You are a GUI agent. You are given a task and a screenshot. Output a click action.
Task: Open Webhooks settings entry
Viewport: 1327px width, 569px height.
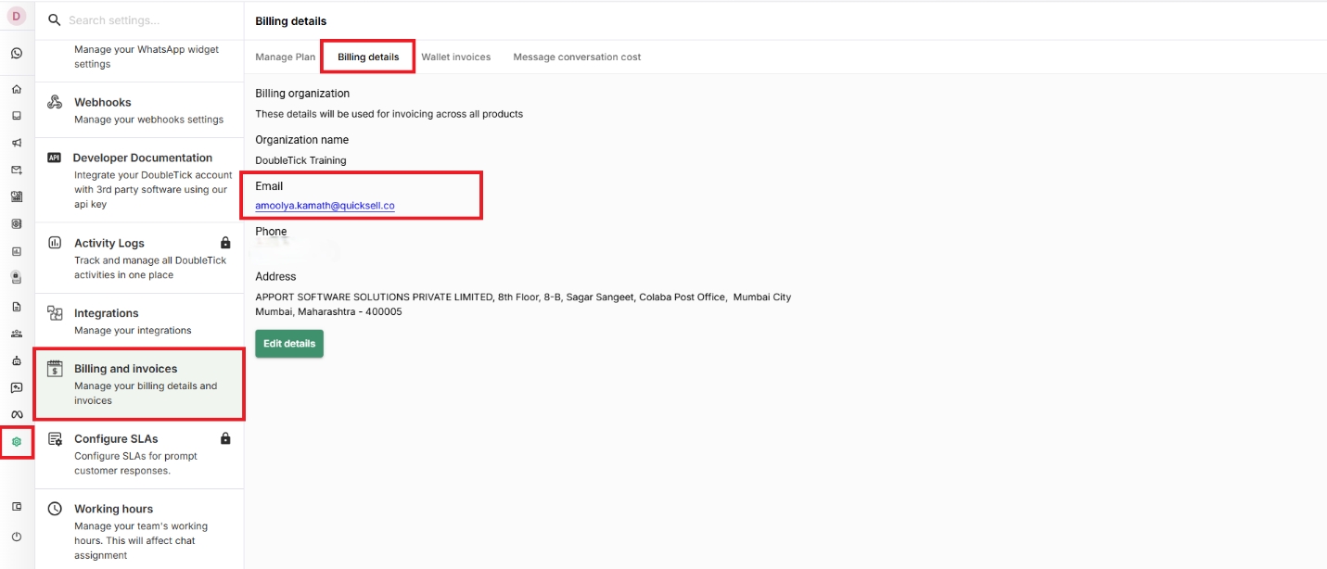(x=139, y=109)
